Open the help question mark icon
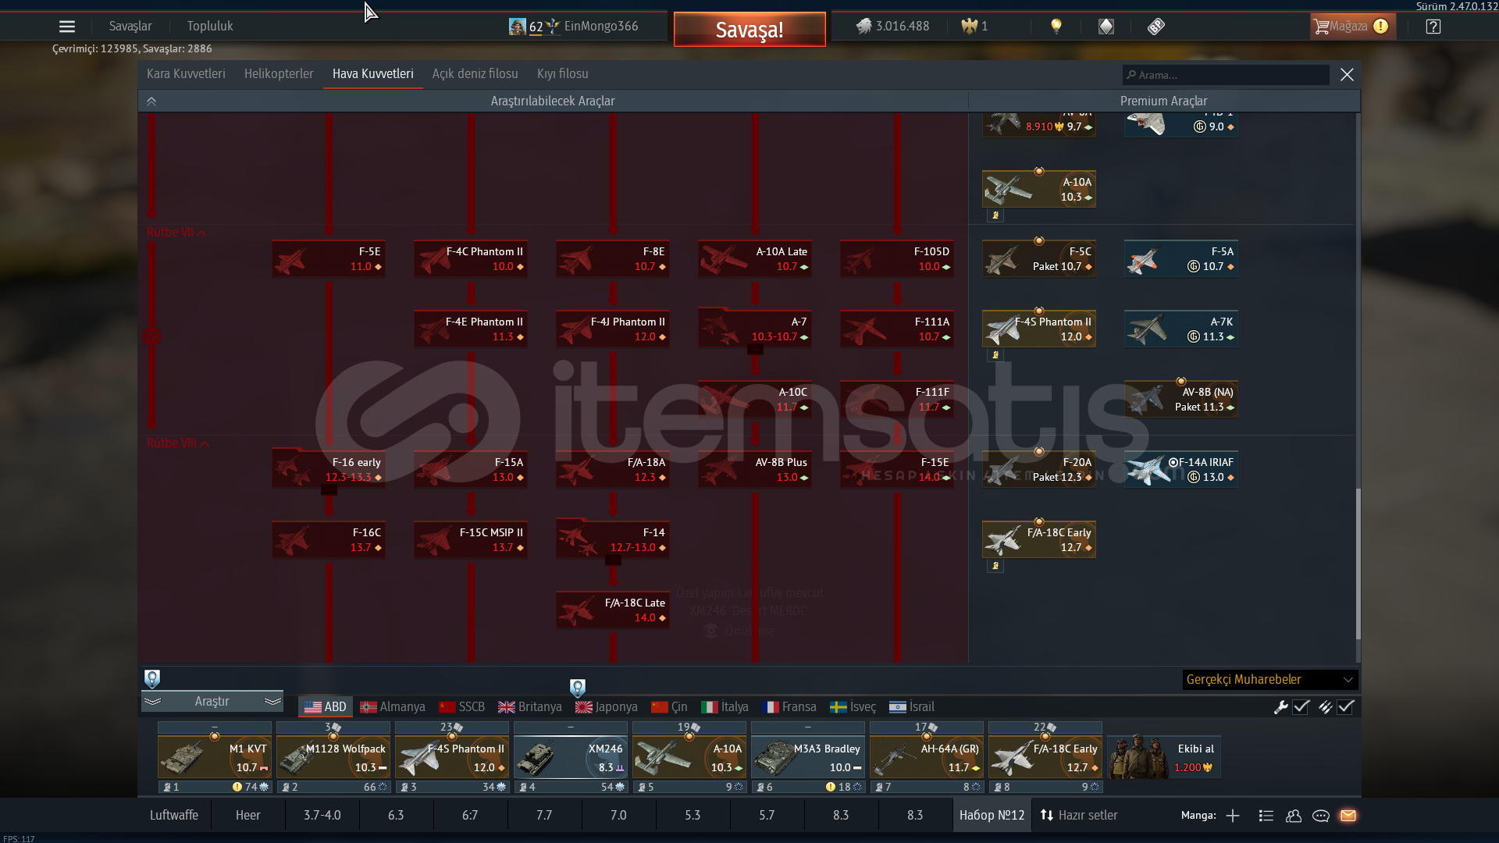 (x=1433, y=27)
